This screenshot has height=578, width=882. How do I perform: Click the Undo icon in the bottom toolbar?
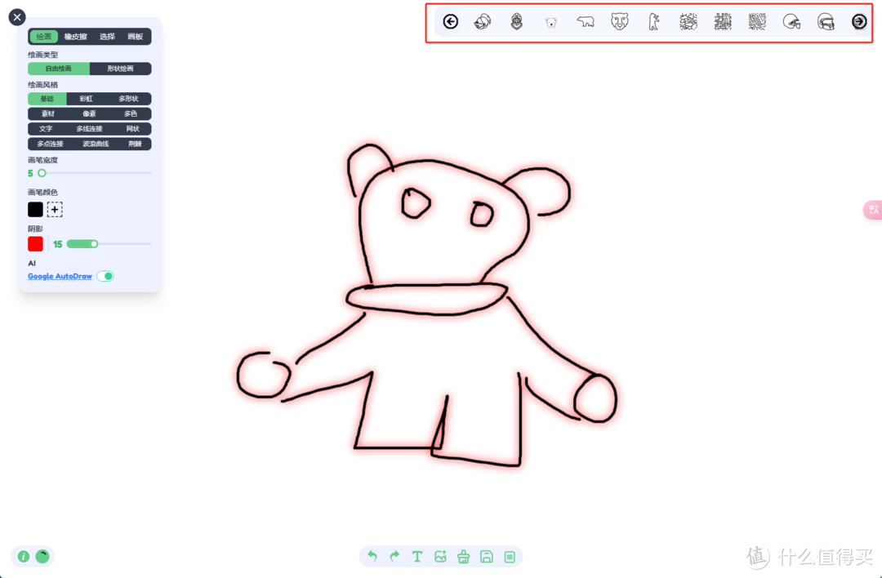(372, 556)
